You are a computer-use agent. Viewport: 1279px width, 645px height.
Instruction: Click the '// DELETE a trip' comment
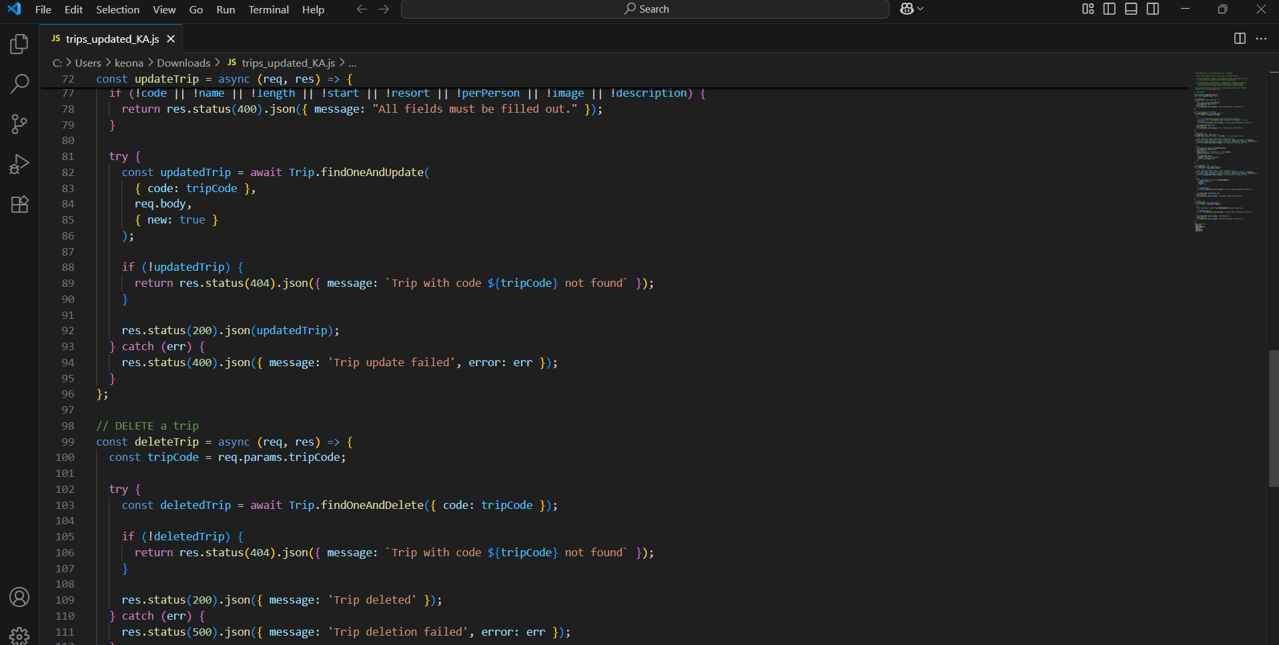click(147, 426)
